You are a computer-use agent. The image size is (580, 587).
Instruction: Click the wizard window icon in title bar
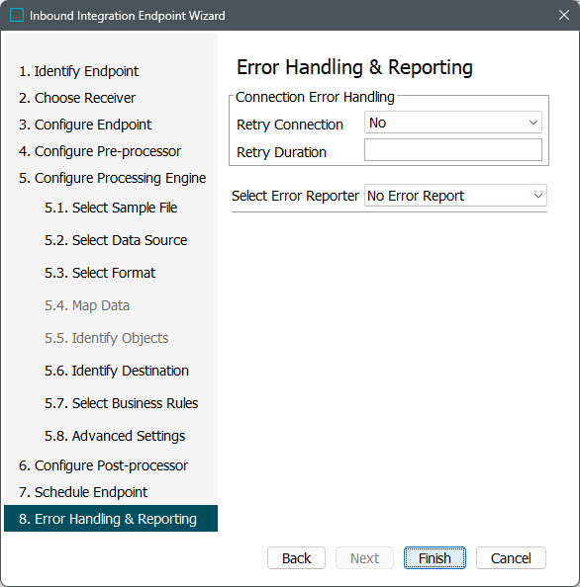click(17, 16)
